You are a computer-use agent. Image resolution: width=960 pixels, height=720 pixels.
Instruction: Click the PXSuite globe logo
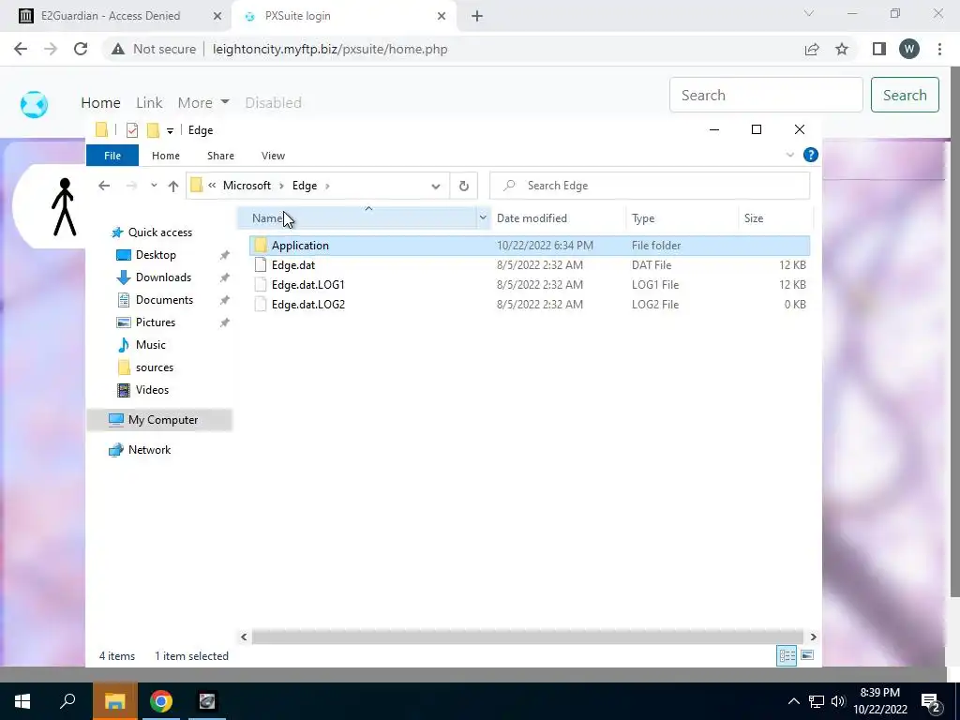click(x=34, y=104)
